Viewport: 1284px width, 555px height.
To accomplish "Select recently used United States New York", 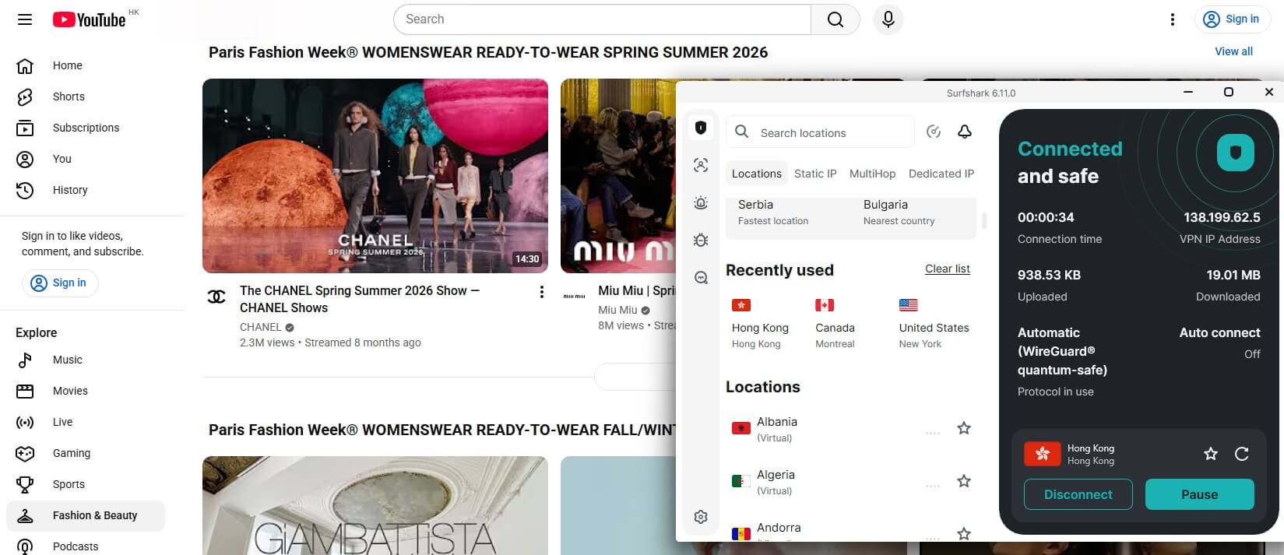I will point(934,324).
